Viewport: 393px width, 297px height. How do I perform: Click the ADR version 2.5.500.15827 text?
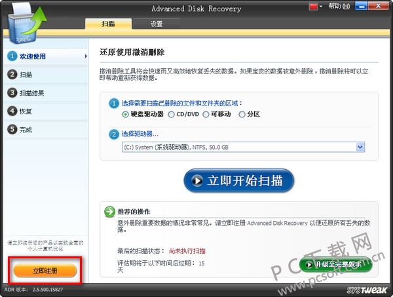[34, 290]
